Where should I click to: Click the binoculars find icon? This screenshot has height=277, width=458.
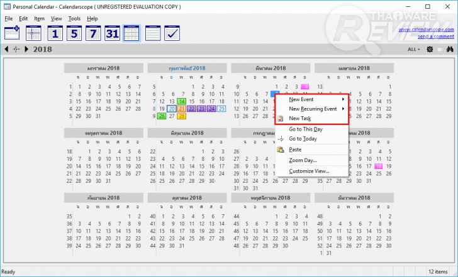coord(450,49)
